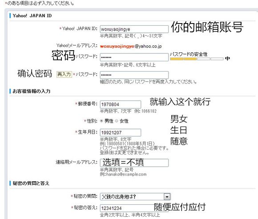
Task: Click the 郵便番号 postal code field
Action: 121,104
